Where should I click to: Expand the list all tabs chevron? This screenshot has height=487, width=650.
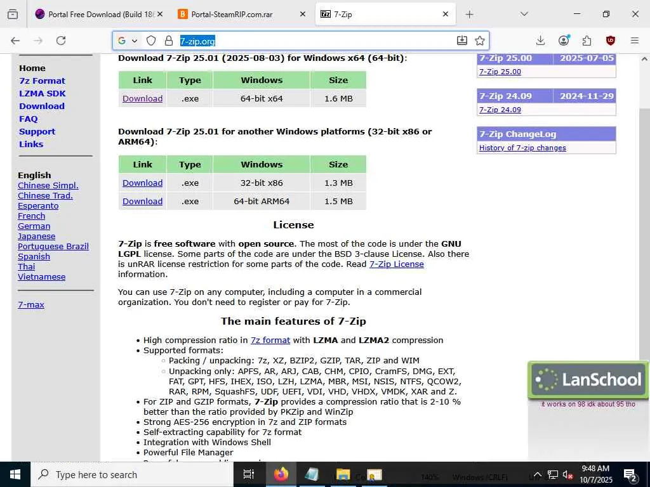click(x=524, y=14)
